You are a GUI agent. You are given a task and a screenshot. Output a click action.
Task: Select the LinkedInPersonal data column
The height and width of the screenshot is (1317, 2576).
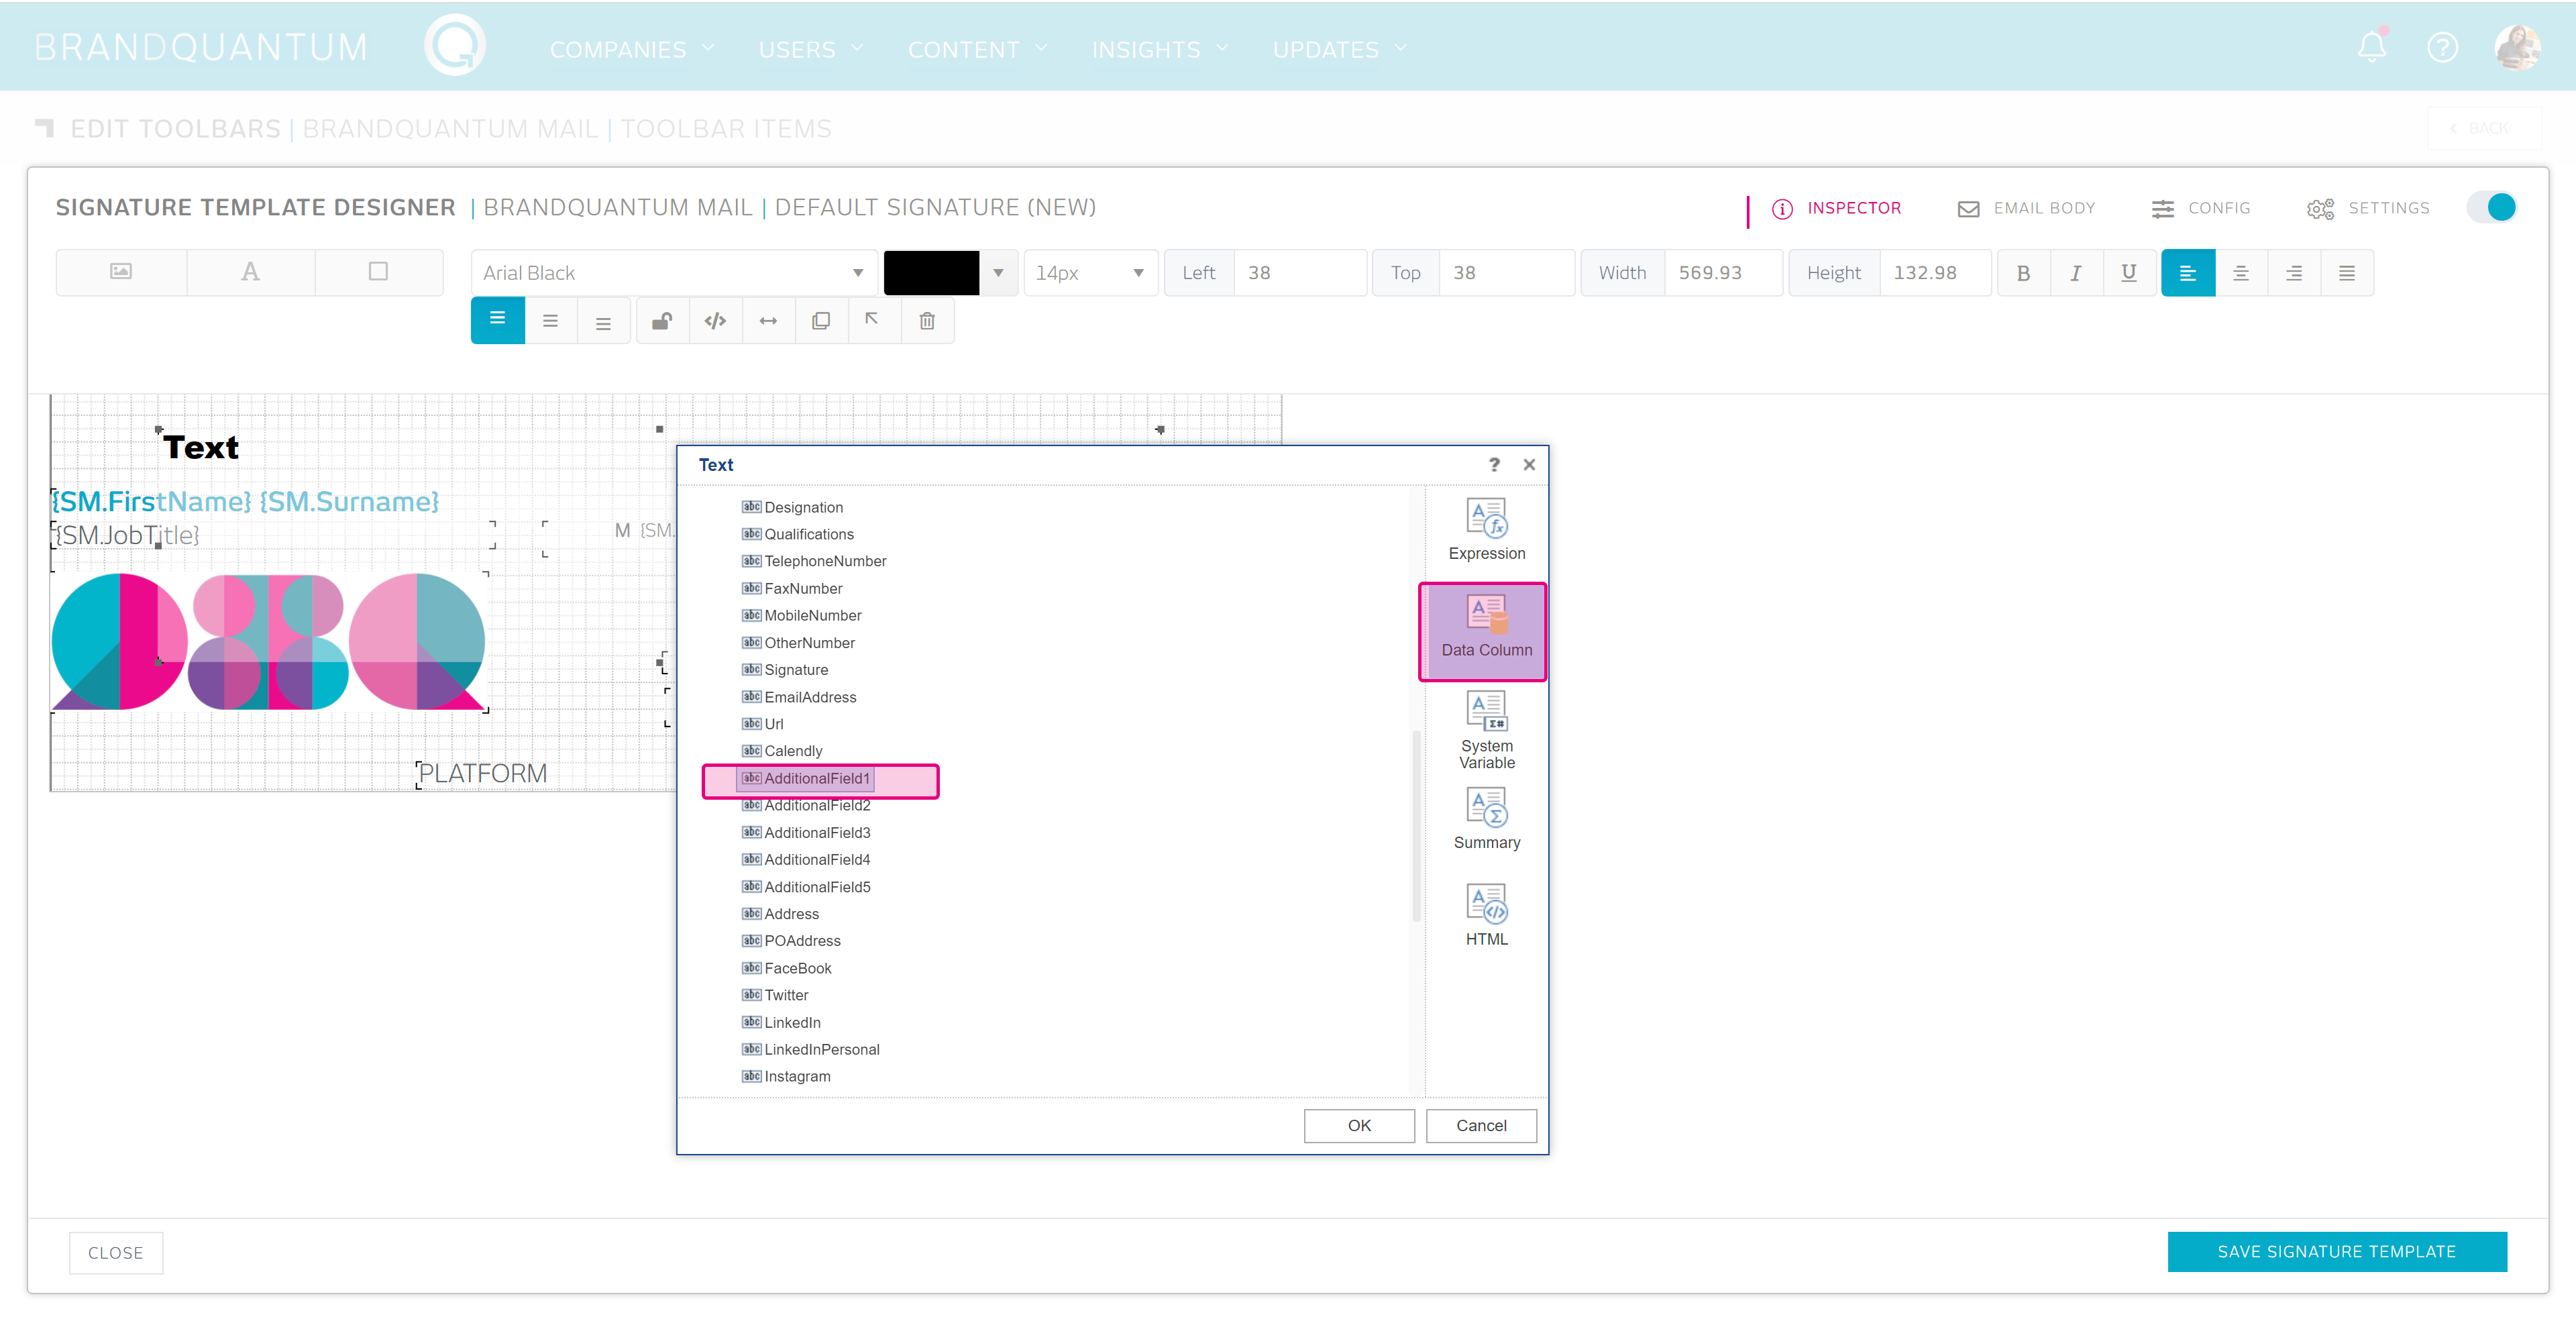click(811, 1049)
